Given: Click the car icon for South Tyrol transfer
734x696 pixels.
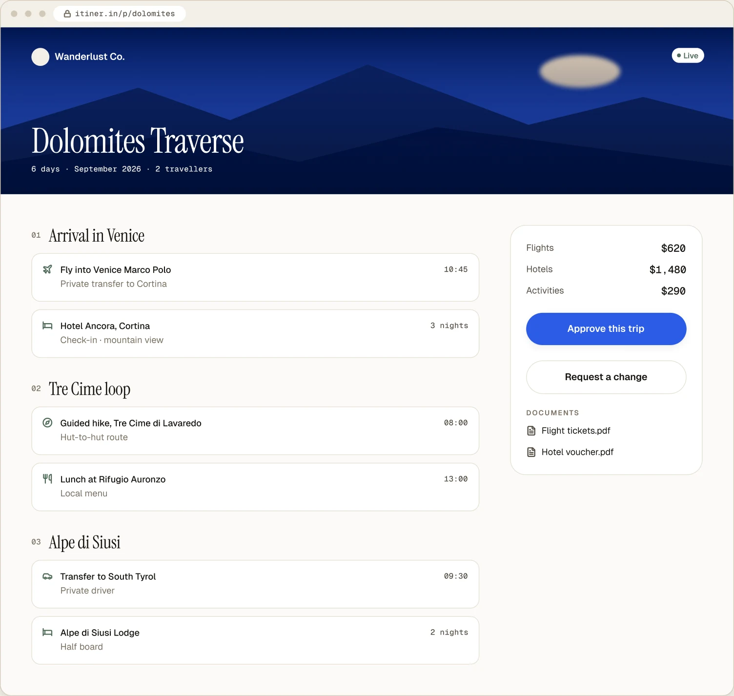Looking at the screenshot, I should pos(47,576).
